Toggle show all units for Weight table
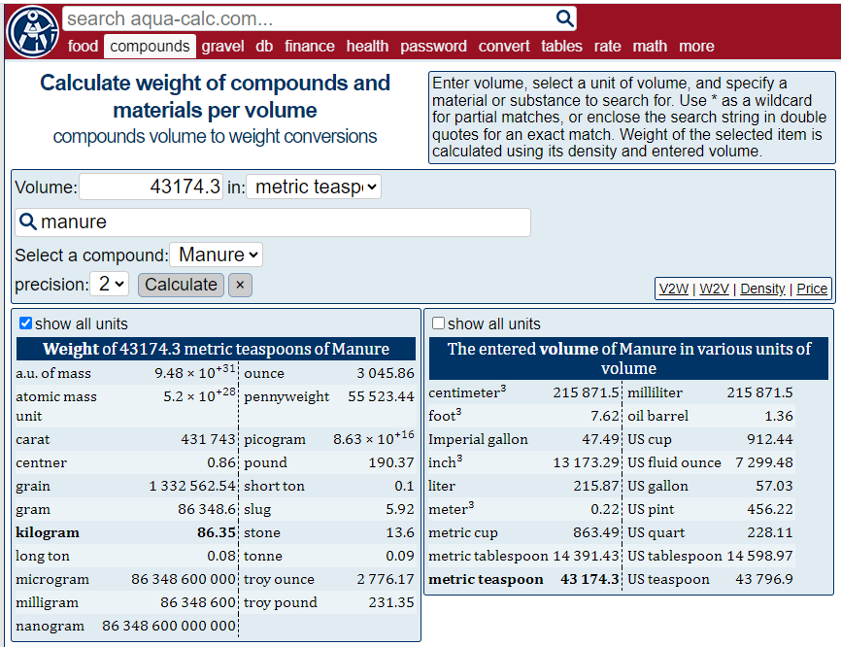Viewport: 841px width, 647px height. [25, 323]
